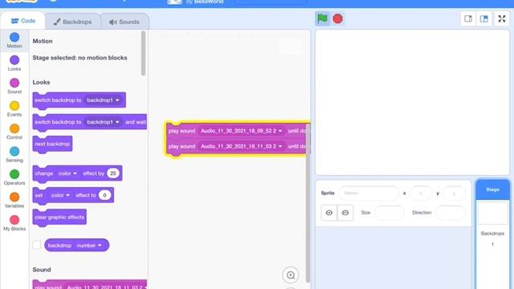Hide the sprite using the crossed-eye button
Screen dimensions: 514x289
[x=345, y=213]
